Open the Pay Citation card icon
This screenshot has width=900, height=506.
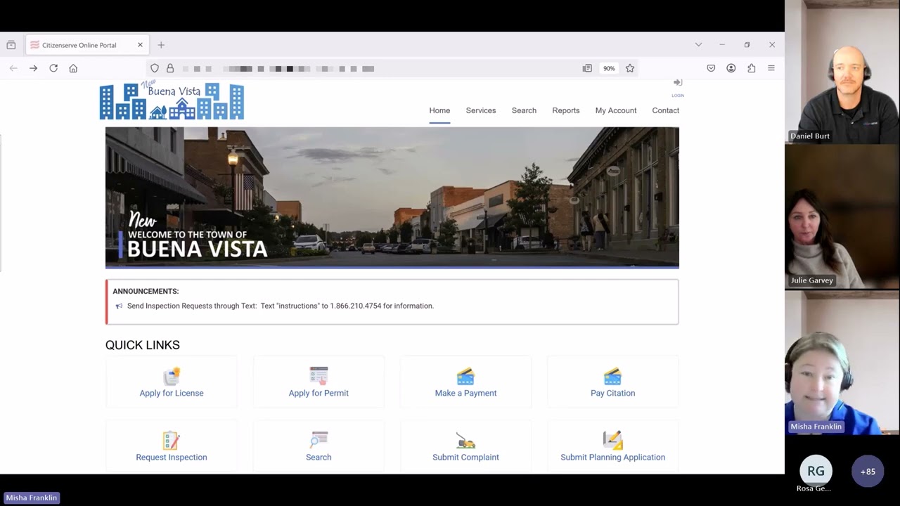[612, 376]
